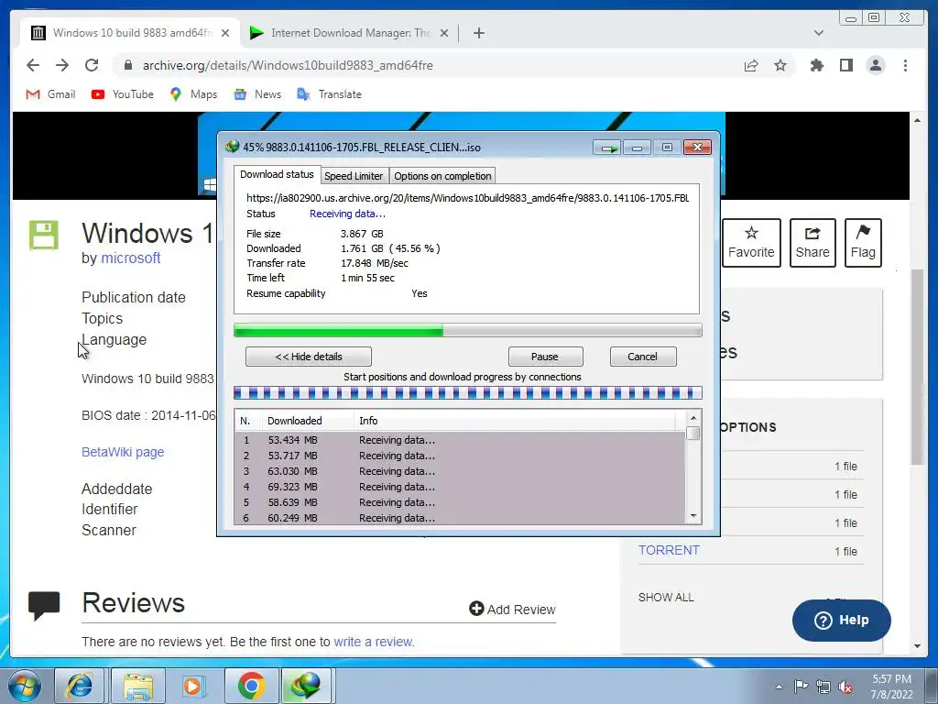Click the share page icon in address bar
The width and height of the screenshot is (938, 704).
pyautogui.click(x=751, y=65)
